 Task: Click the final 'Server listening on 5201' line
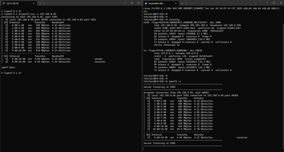[x=159, y=143]
